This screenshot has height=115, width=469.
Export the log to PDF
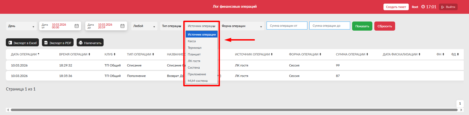pos(58,43)
